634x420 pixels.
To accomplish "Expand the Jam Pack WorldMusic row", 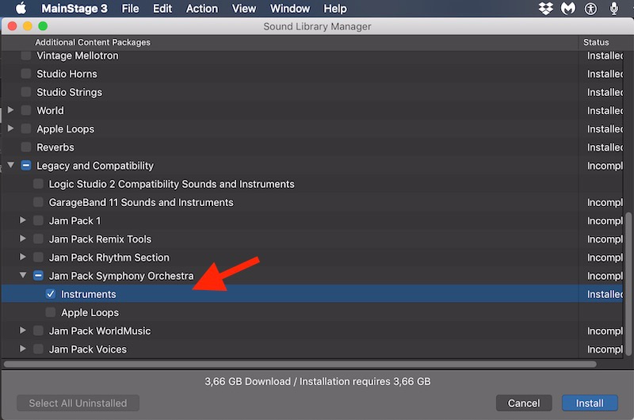I will coord(23,330).
